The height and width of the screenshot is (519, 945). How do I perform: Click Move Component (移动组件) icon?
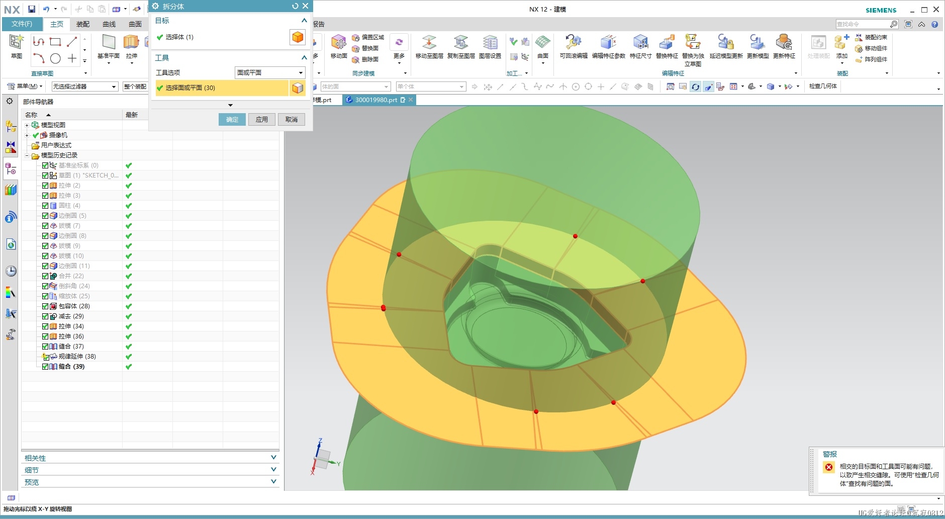click(859, 49)
